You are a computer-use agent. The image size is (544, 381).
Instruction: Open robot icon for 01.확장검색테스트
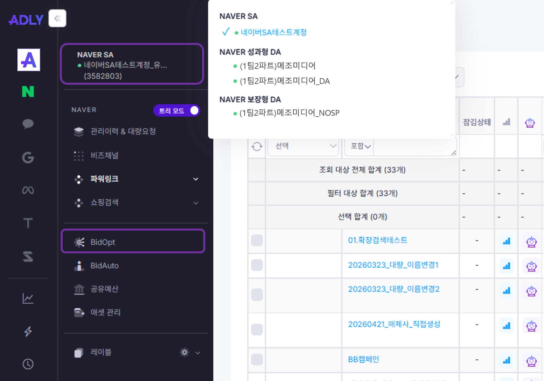coord(531,242)
